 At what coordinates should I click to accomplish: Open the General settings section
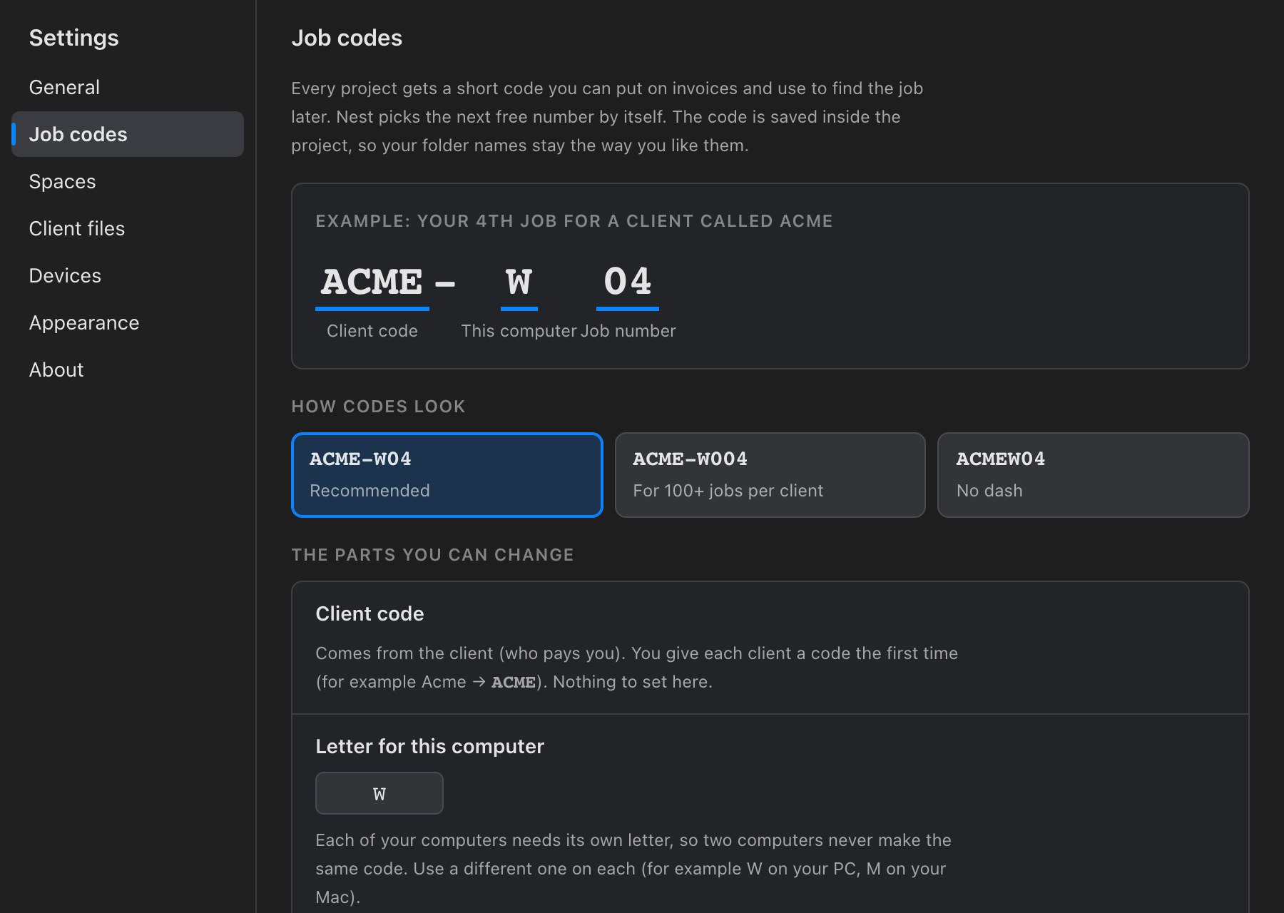pyautogui.click(x=128, y=87)
